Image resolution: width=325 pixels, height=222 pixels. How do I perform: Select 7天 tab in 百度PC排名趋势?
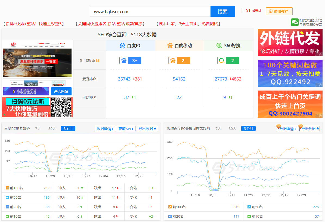[38, 129]
